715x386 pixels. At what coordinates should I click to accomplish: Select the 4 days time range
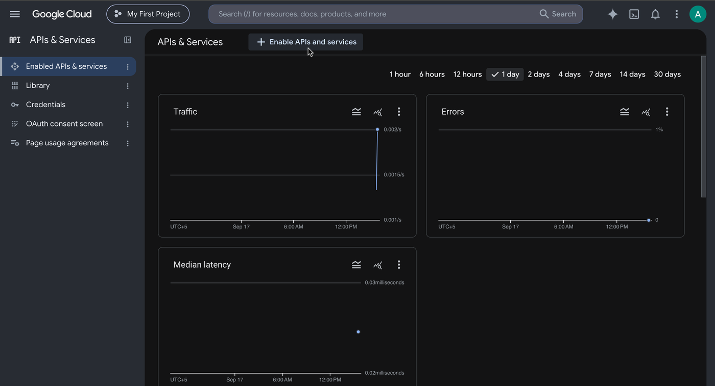tap(569, 74)
